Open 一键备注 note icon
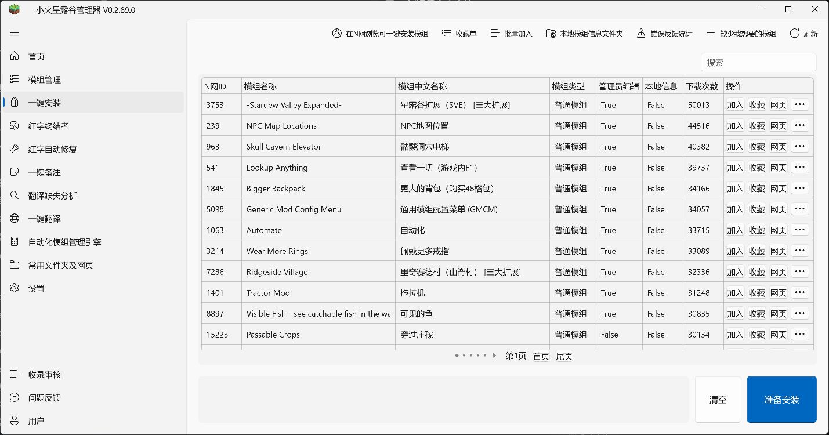Image resolution: width=829 pixels, height=435 pixels. (15, 172)
